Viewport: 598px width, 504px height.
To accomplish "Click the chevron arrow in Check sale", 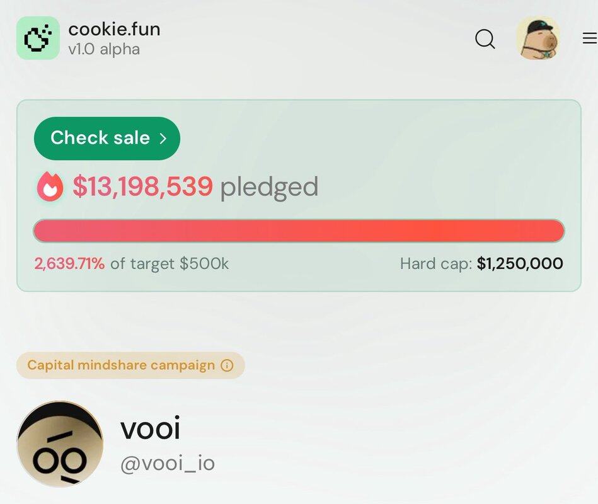I will (163, 138).
